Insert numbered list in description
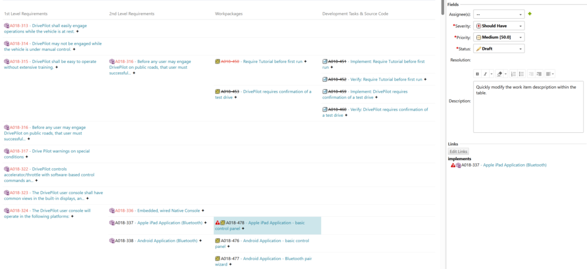The height and width of the screenshot is (269, 587). [514, 74]
